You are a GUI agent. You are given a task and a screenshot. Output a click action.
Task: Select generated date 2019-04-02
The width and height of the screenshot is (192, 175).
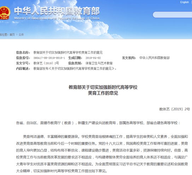[93, 58]
